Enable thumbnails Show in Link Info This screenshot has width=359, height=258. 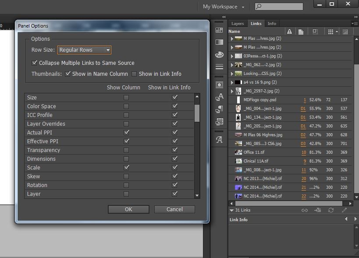134,74
